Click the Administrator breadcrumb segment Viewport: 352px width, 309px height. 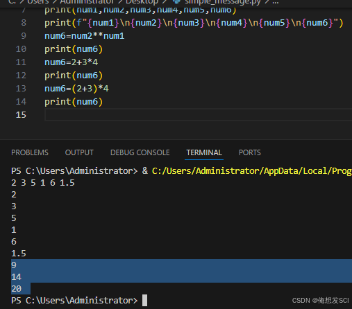pyautogui.click(x=87, y=2)
